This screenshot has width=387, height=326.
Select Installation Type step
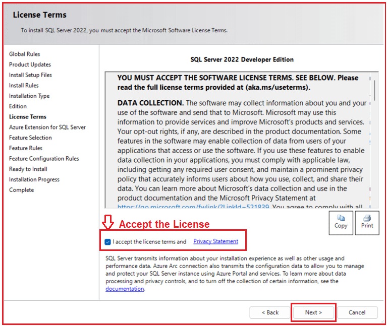click(29, 96)
